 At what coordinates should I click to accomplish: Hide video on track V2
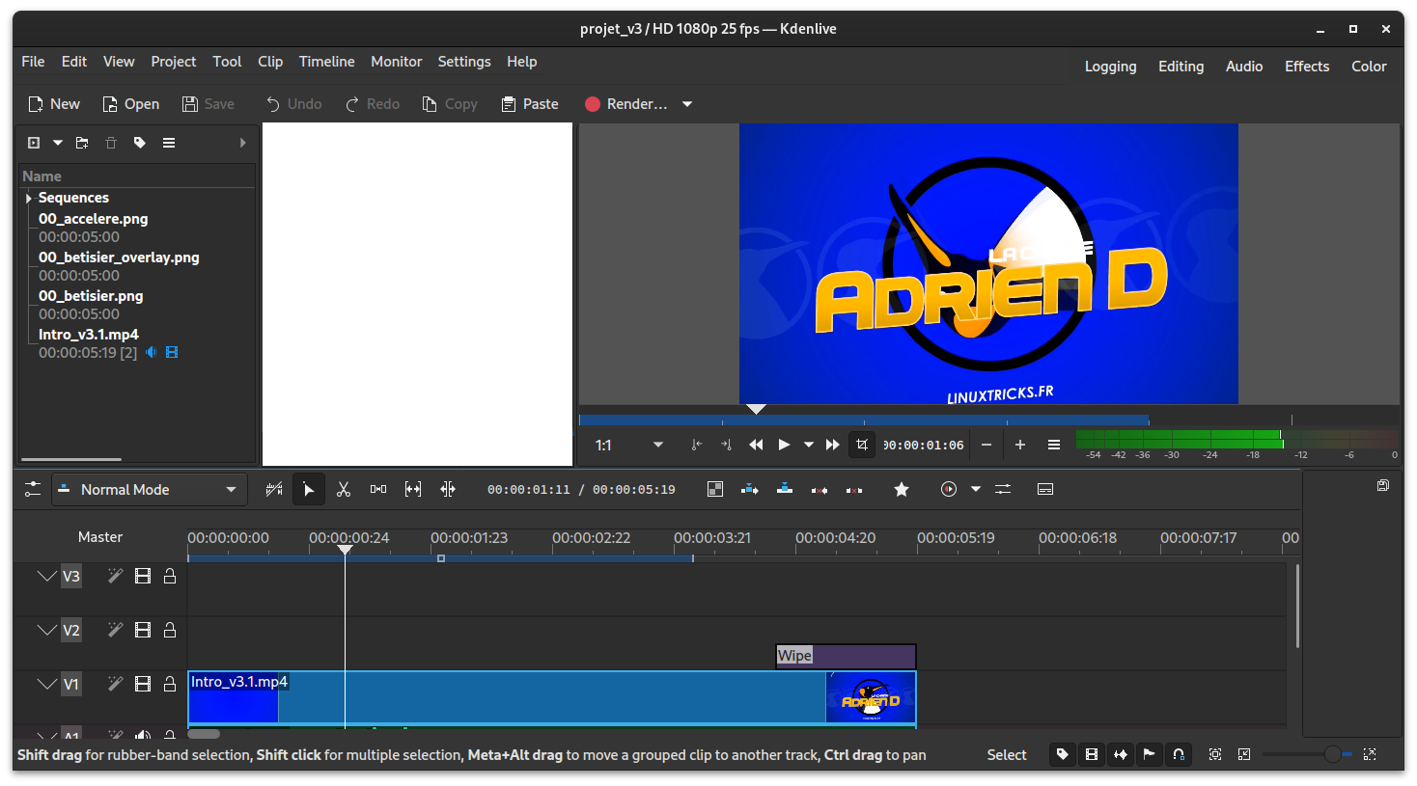(x=143, y=631)
